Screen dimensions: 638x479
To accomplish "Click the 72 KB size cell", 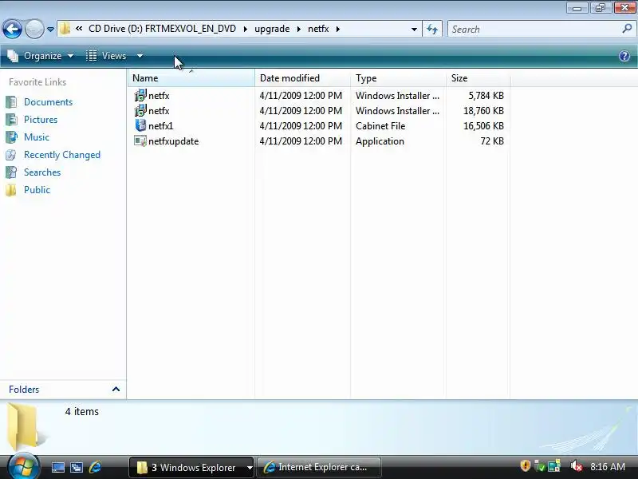I will tap(492, 141).
